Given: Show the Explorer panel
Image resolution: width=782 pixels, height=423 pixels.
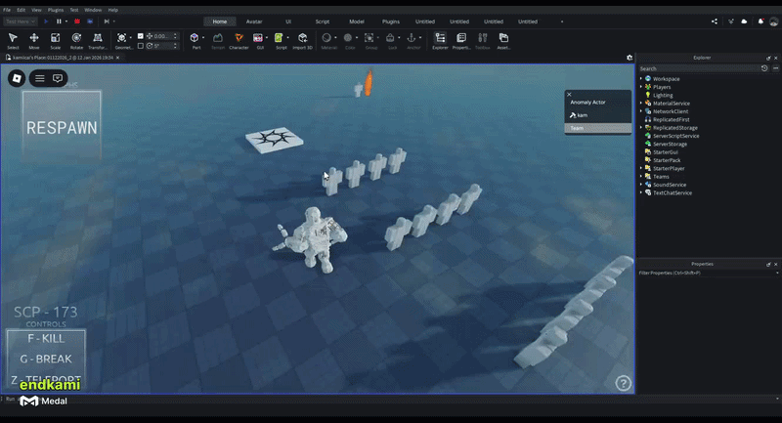Looking at the screenshot, I should pos(440,40).
